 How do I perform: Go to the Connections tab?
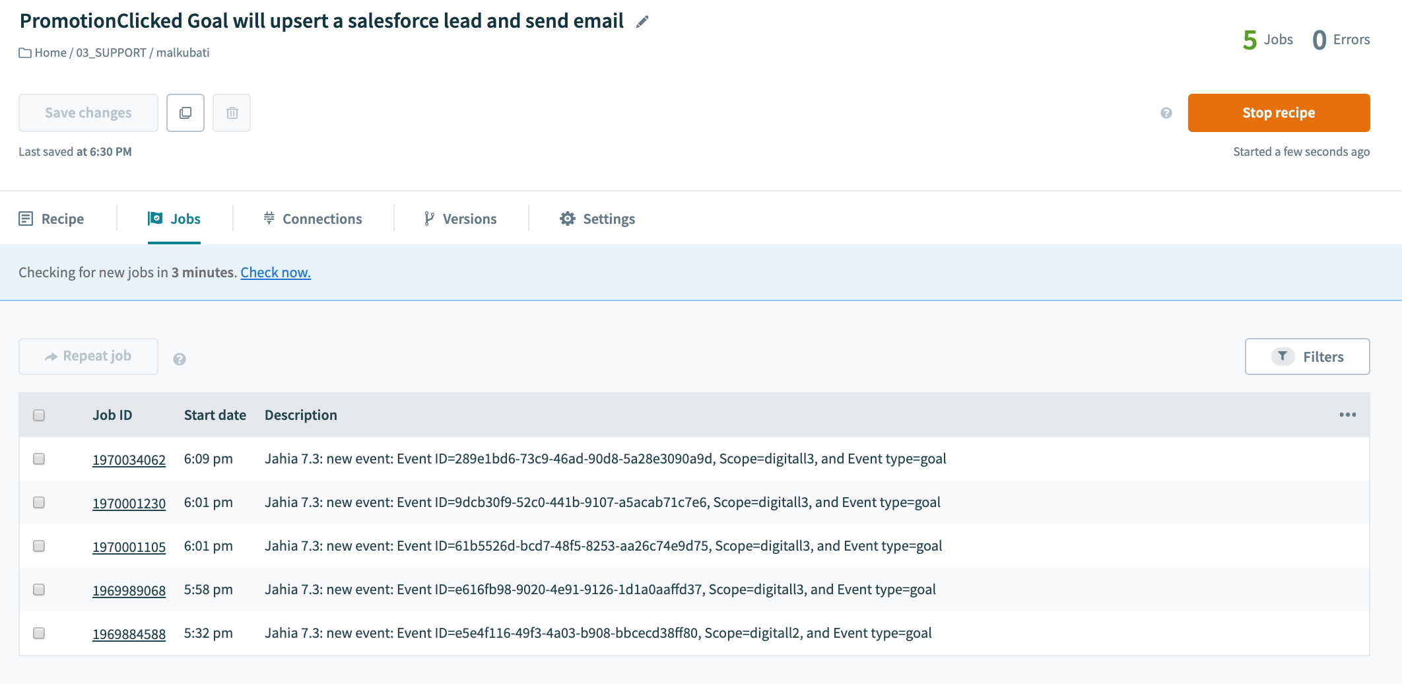tap(313, 219)
